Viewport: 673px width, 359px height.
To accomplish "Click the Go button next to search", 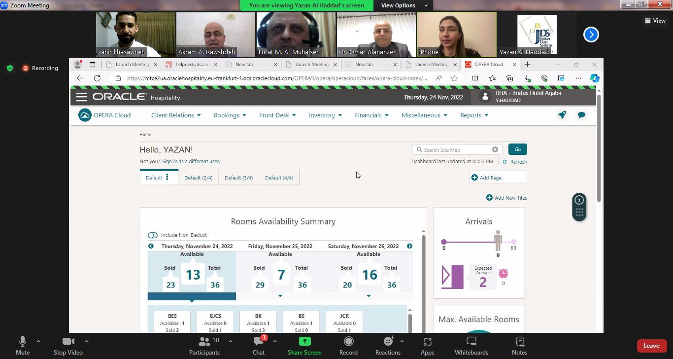I will (x=517, y=149).
